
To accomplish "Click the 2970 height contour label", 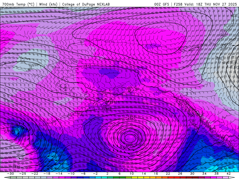I will coord(87,66).
